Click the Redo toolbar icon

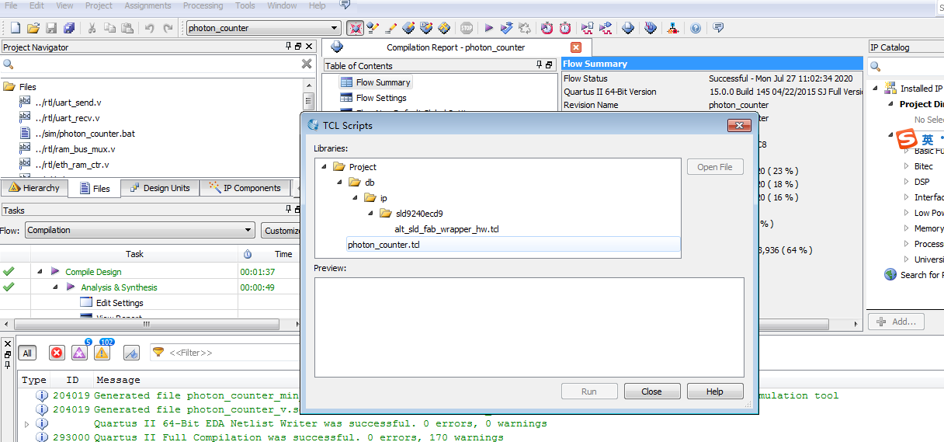click(x=168, y=28)
